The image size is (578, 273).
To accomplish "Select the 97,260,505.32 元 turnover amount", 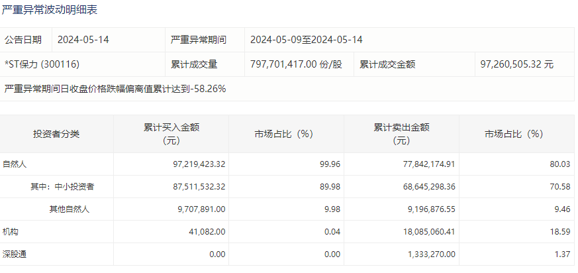I will tap(516, 64).
